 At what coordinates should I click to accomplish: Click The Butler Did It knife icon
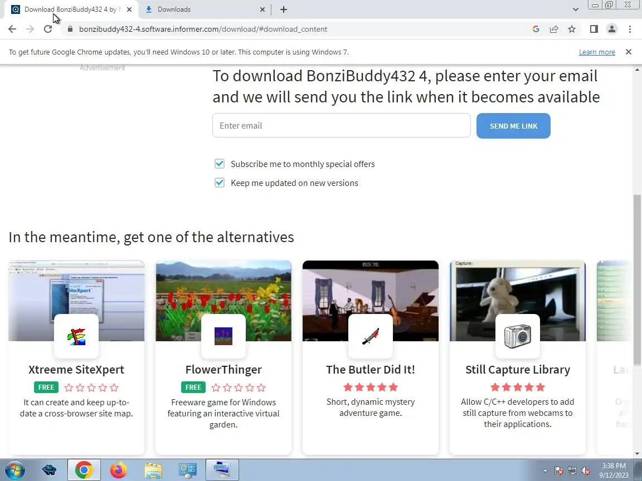pos(371,336)
